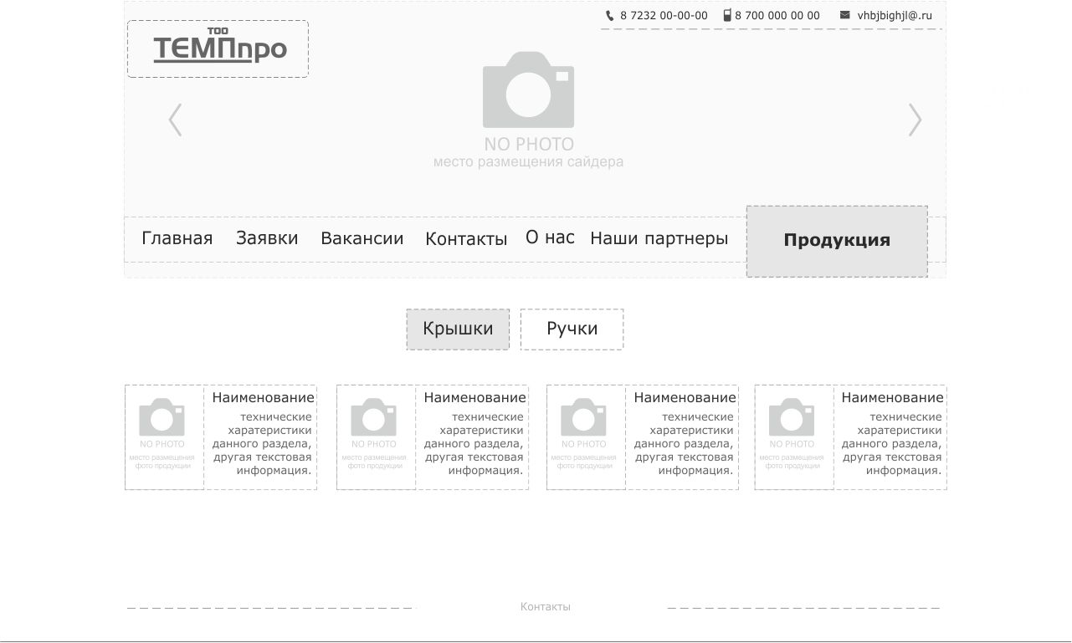Select the Продукция button

836,241
